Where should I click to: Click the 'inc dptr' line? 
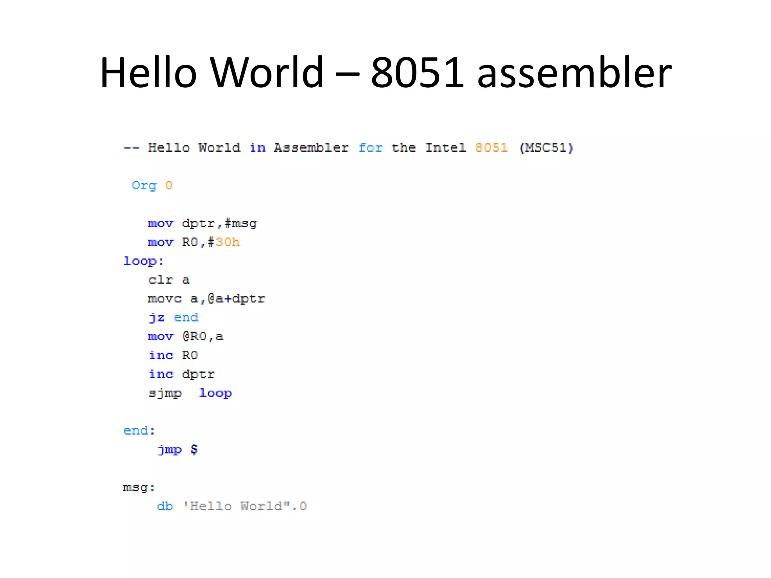coord(182,374)
